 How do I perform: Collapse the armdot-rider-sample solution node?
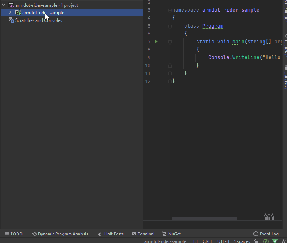[4, 5]
